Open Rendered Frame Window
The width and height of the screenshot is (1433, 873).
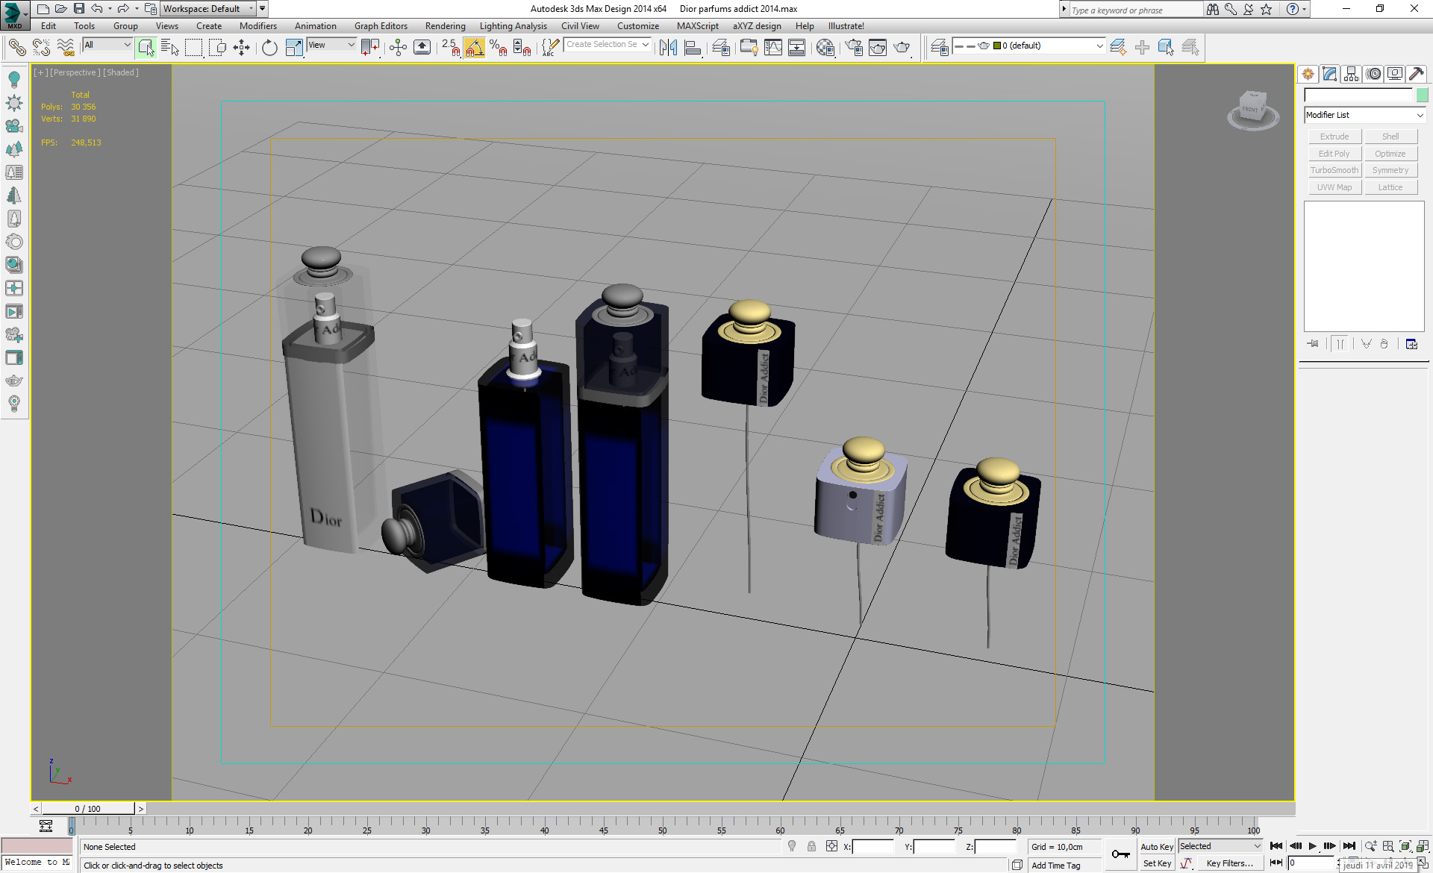(x=878, y=48)
